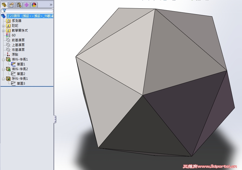Click the plane icon of 上基準面
Viewport: 242px width, 170px height.
8,45
